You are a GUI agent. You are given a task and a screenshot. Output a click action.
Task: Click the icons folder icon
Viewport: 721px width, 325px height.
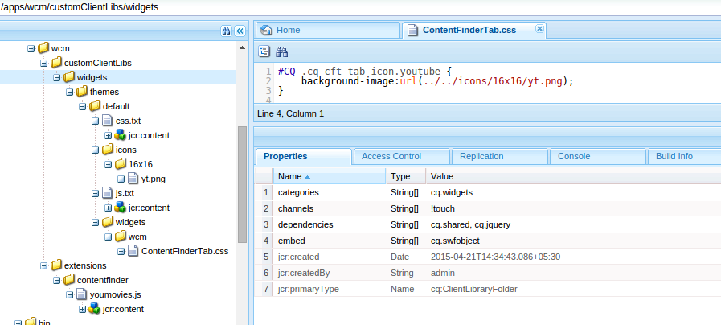point(108,150)
